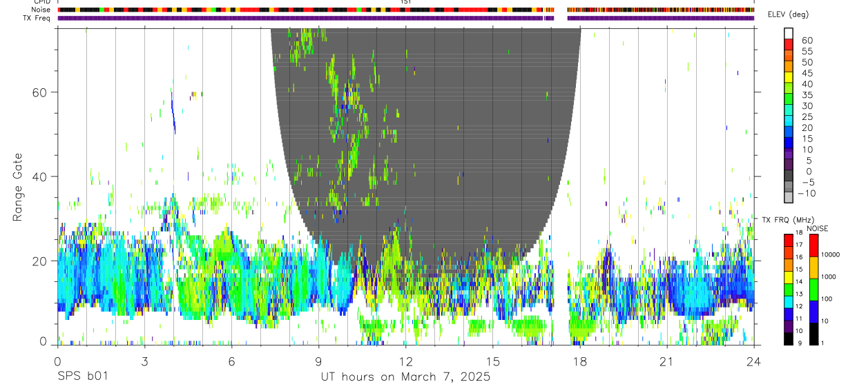The height and width of the screenshot is (391, 848).
Task: Click the 'Noise' row label at top left
Action: tap(40, 10)
